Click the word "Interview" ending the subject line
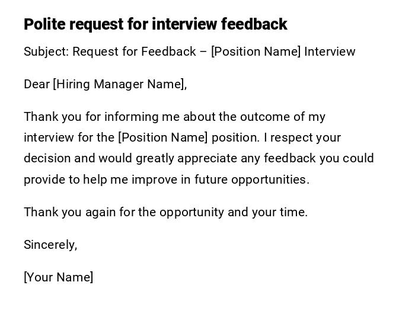This screenshot has height=314, width=415. [330, 52]
